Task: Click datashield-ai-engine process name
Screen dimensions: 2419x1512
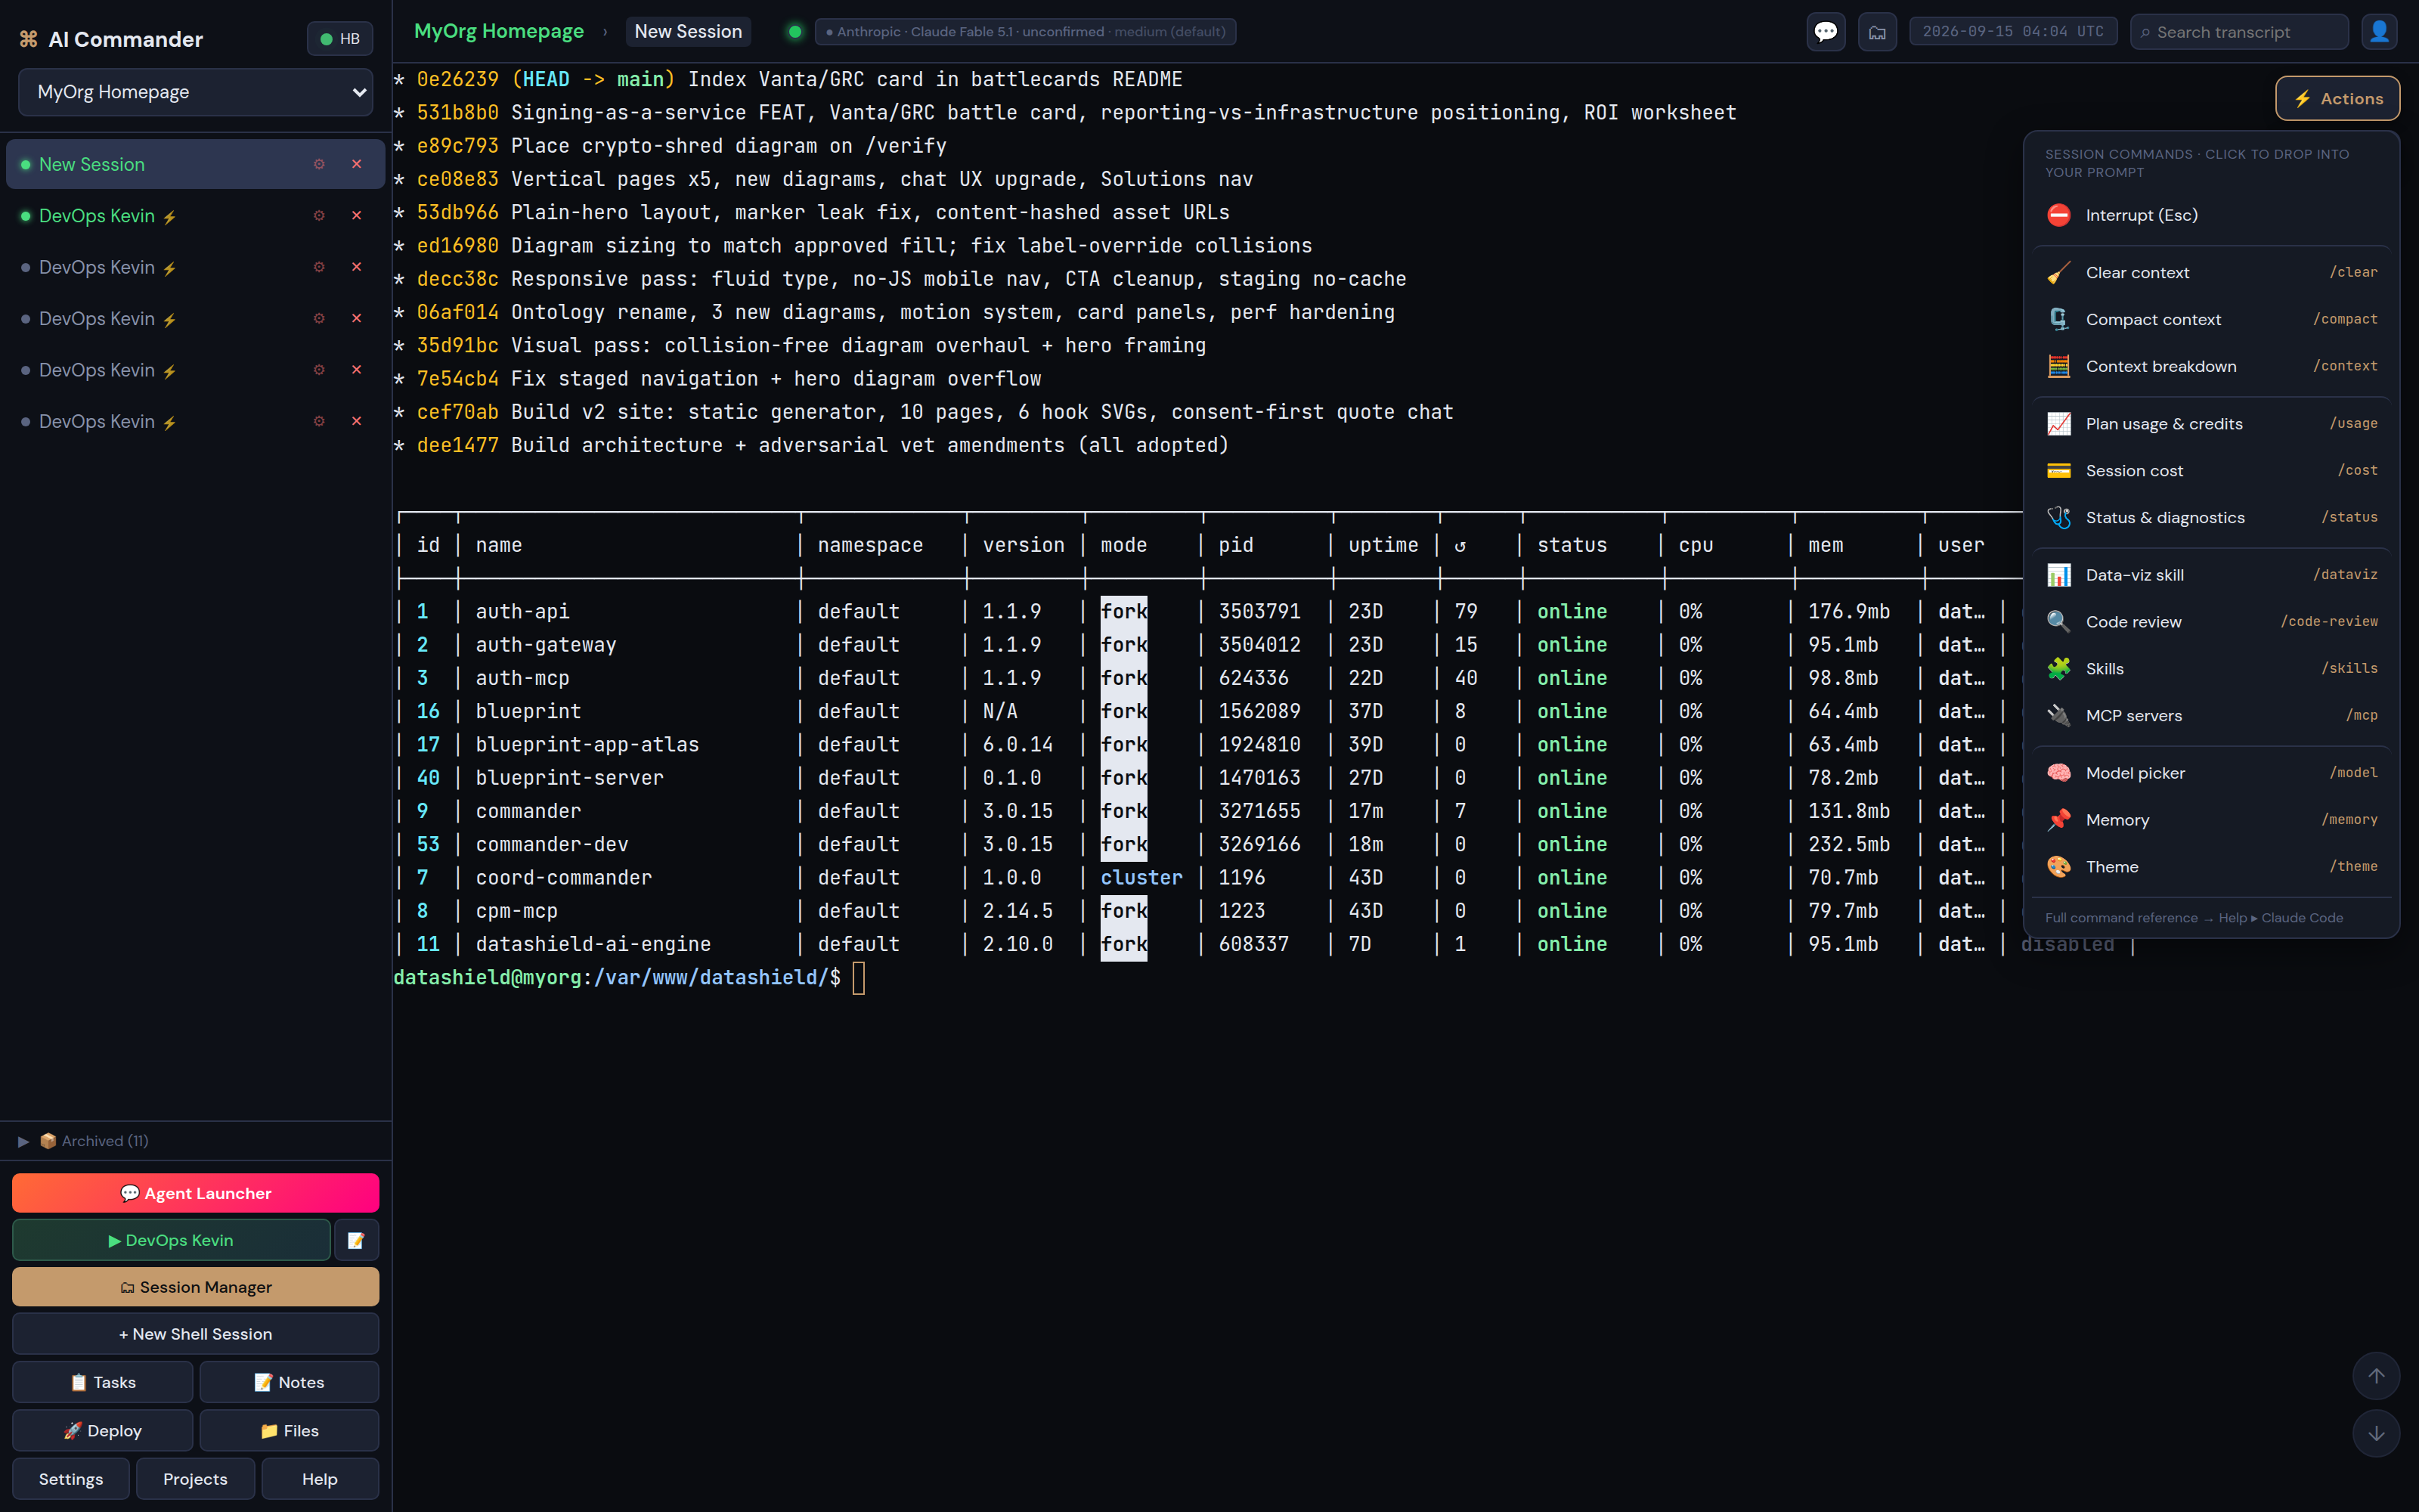Action: pyautogui.click(x=593, y=944)
